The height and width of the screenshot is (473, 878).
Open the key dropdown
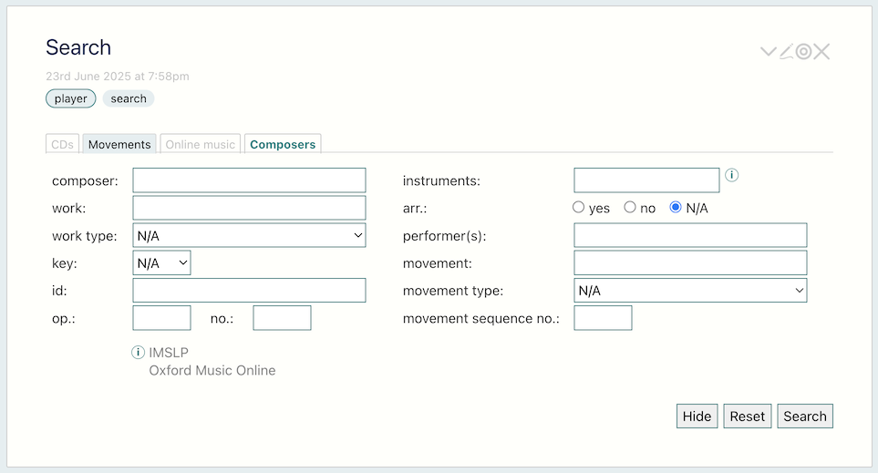[x=161, y=262]
